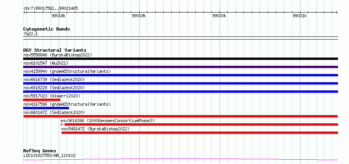Click the black nsv5556846 variant bar

coord(180,59)
